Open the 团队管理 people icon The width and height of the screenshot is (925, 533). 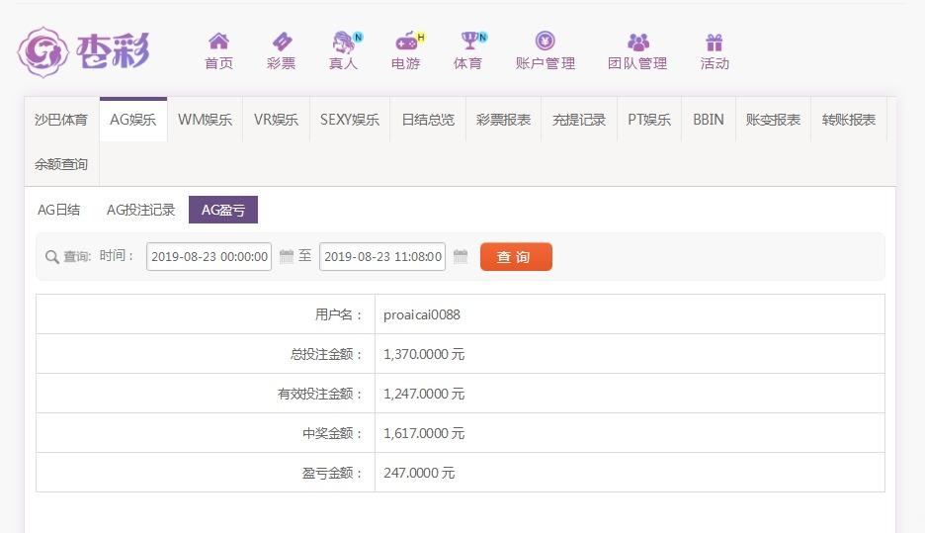[637, 42]
